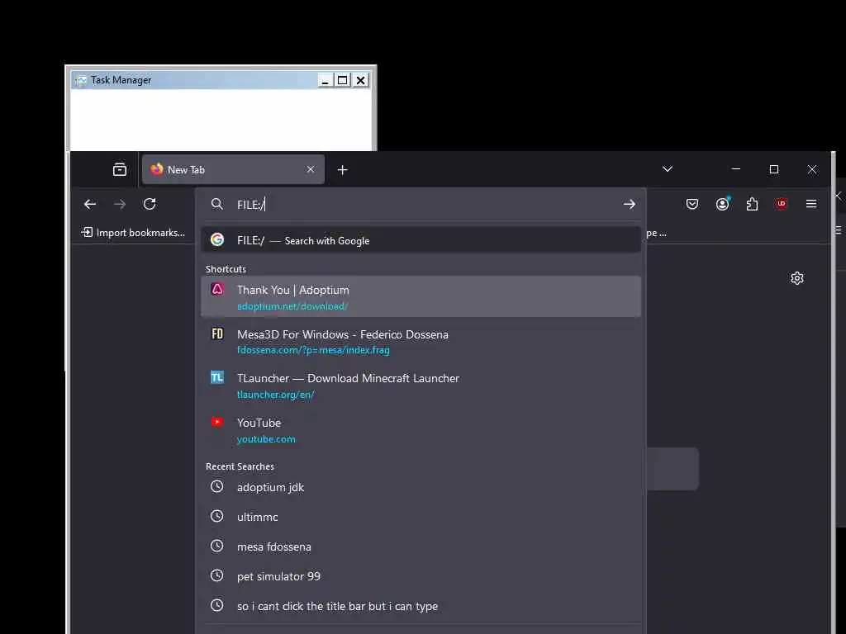Image resolution: width=846 pixels, height=634 pixels.
Task: Close the New Tab tab
Action: [x=311, y=169]
